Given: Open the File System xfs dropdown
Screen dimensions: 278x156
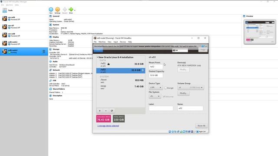Looking at the screenshot, I should pos(155,96).
